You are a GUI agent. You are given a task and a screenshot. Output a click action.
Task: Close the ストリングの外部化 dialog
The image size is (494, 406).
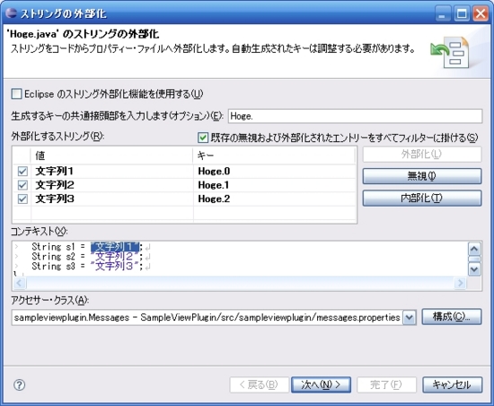coord(481,13)
